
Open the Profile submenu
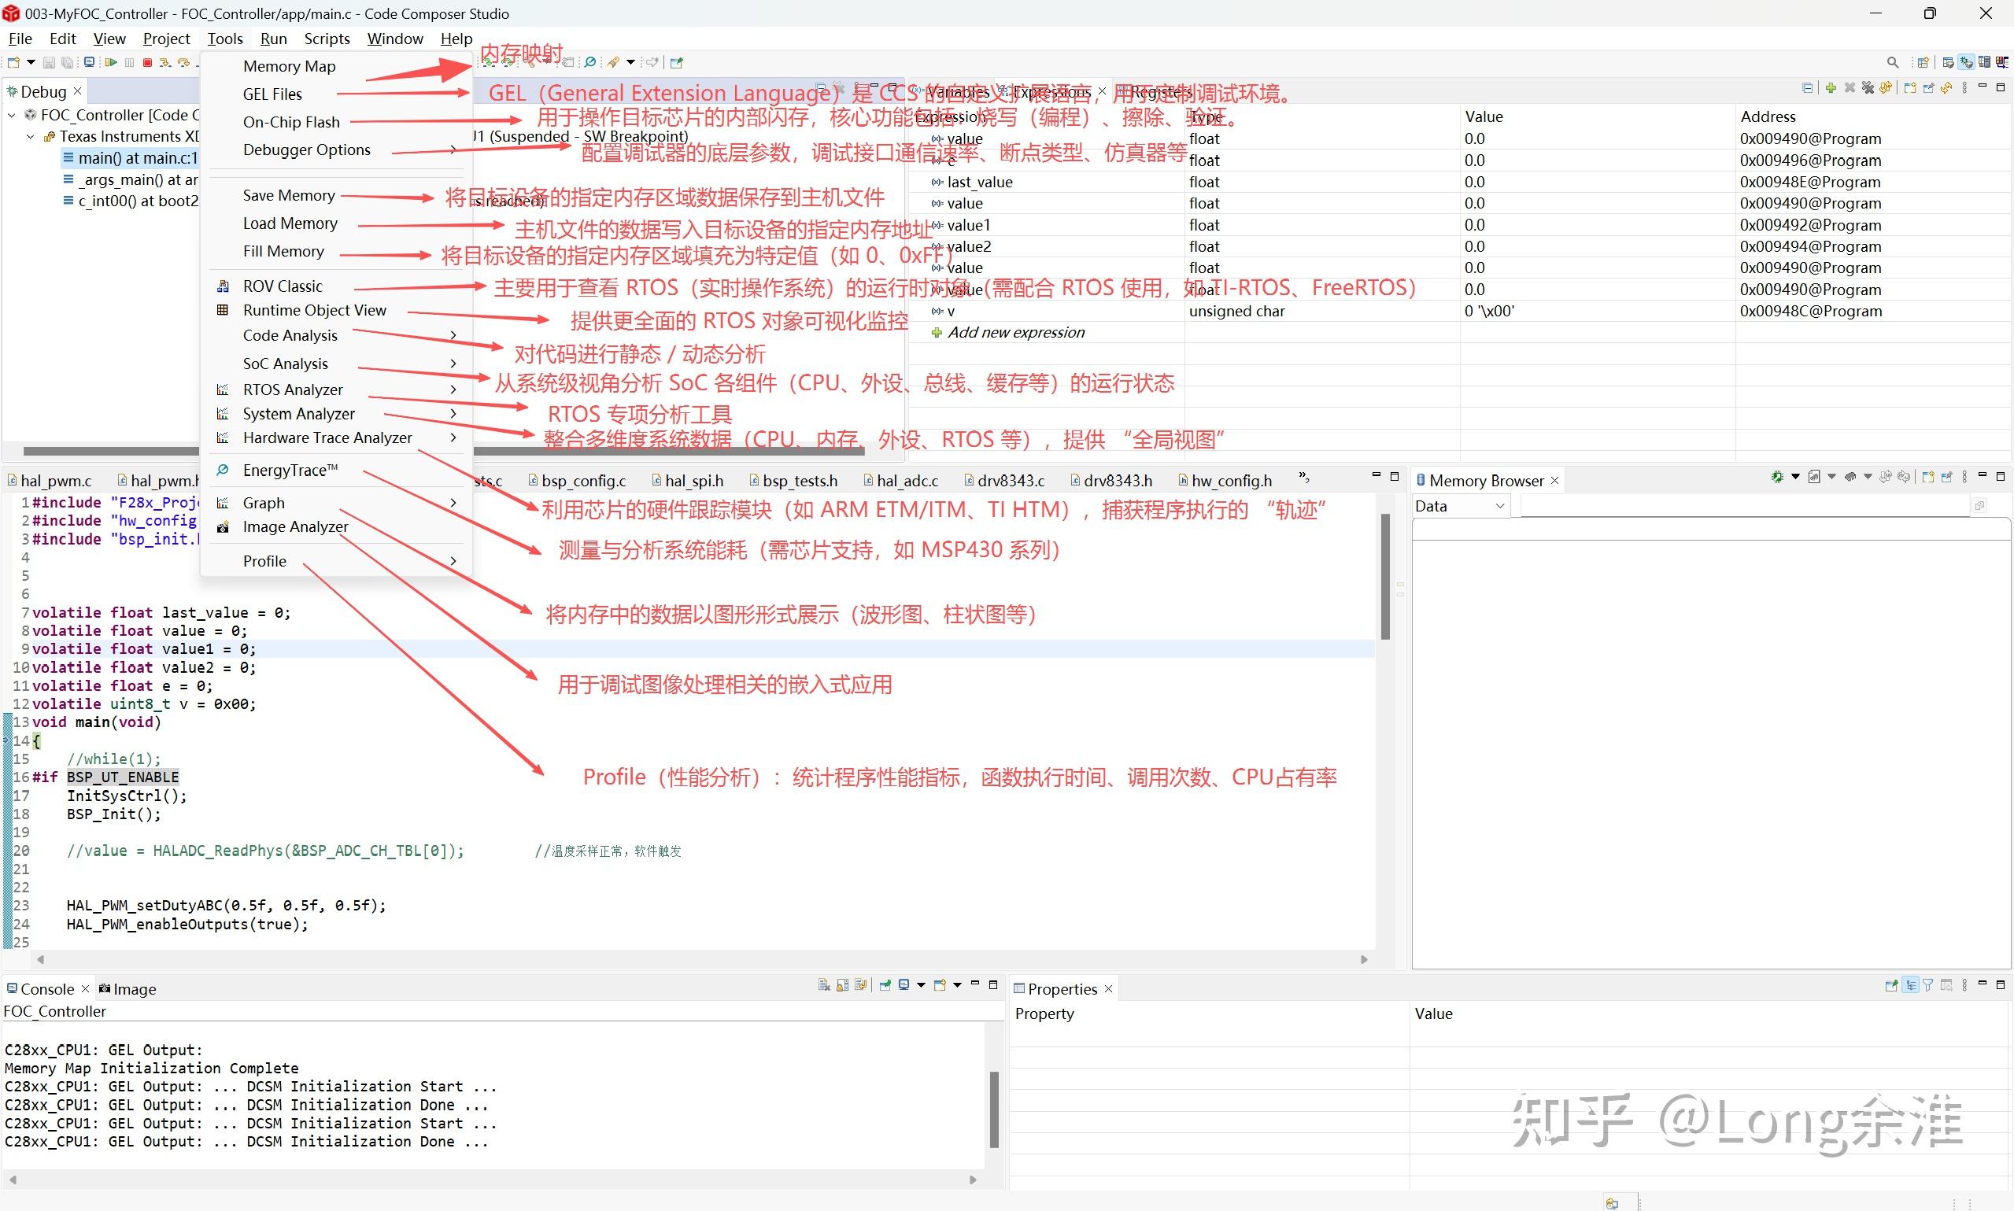335,560
